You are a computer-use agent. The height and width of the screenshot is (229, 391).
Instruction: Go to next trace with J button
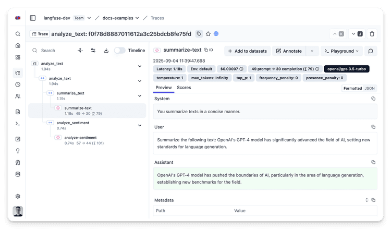357,34
